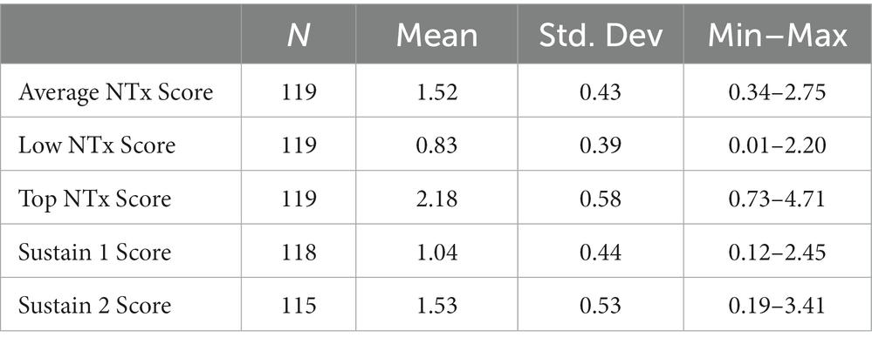Select the range 0.19–3.41 cell
Image resolution: width=872 pixels, height=344 pixels.
click(x=778, y=306)
